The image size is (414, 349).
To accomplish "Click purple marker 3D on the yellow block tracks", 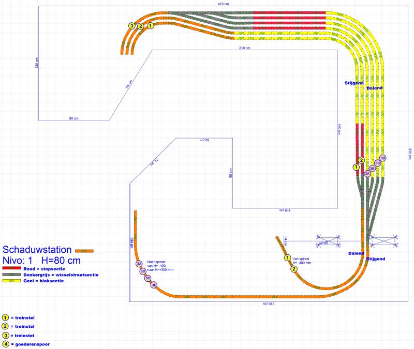I will pyautogui.click(x=383, y=158).
